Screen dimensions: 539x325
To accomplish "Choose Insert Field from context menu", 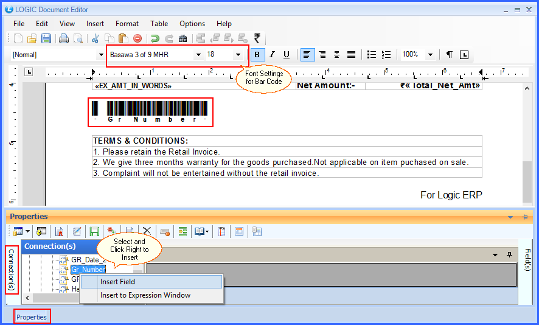I will pyautogui.click(x=151, y=282).
